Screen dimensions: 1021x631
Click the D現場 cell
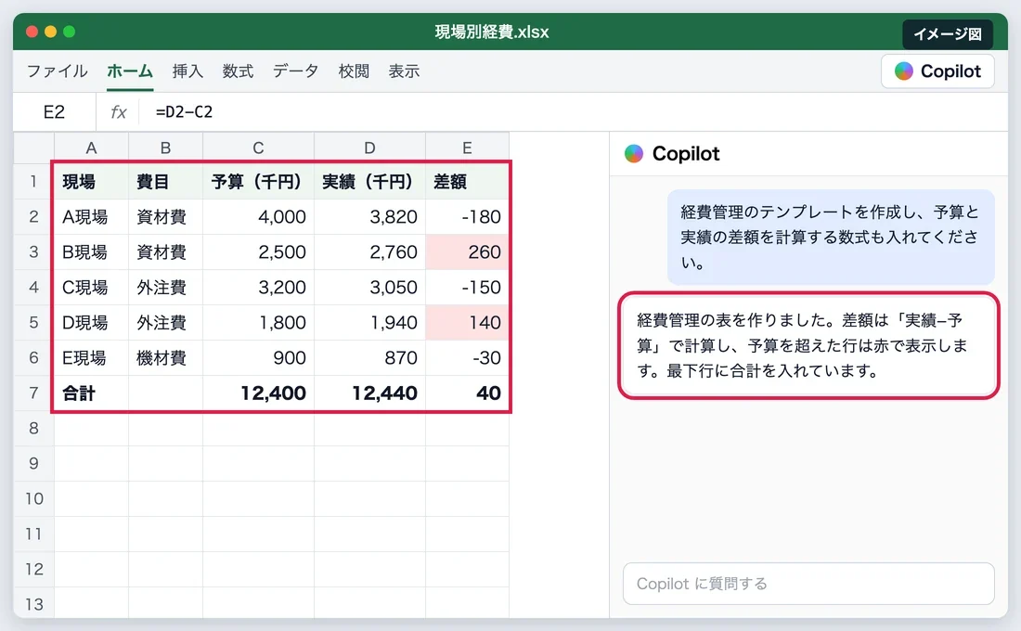pos(91,322)
